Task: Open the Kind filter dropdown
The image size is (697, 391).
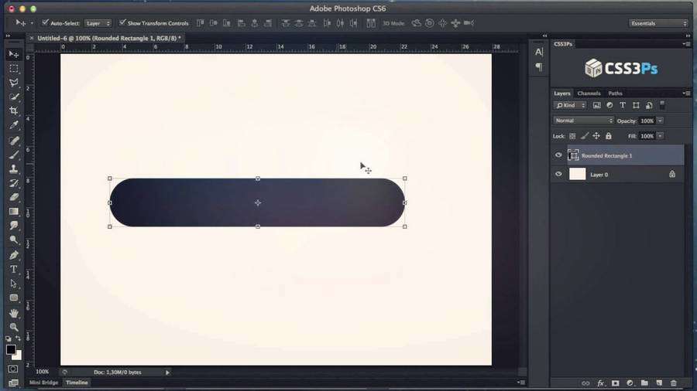Action: [x=570, y=106]
